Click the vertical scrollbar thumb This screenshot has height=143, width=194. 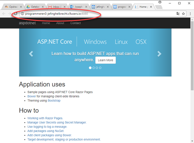192,56
